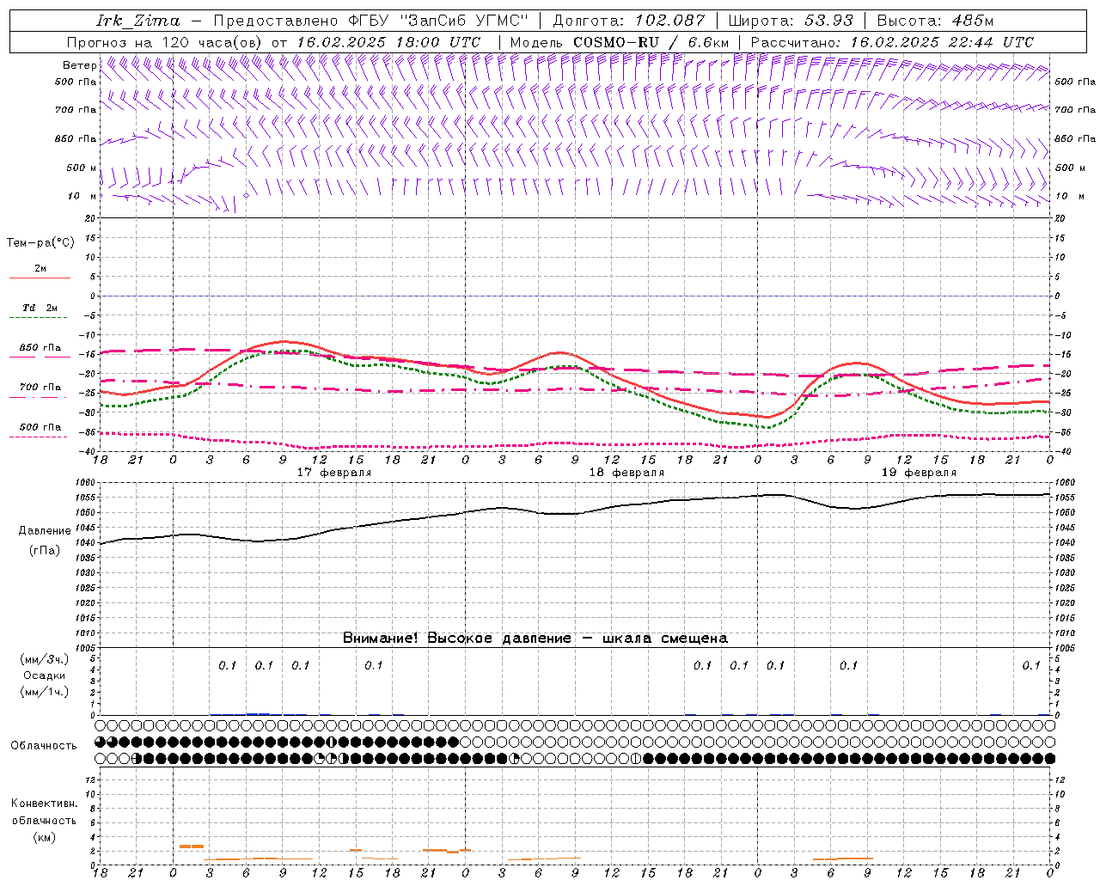Image resolution: width=1100 pixels, height=880 pixels.
Task: Select the text 'Предоставлено ФГБУ "ЗапСиб УГМС"'
Action: pos(370,21)
